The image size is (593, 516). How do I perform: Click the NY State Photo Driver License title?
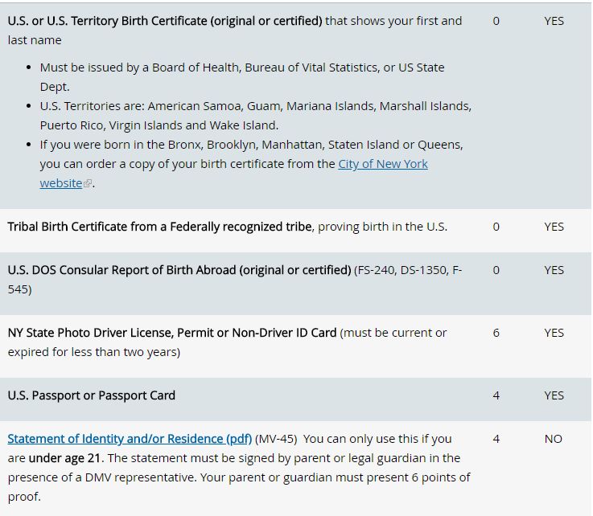[172, 333]
